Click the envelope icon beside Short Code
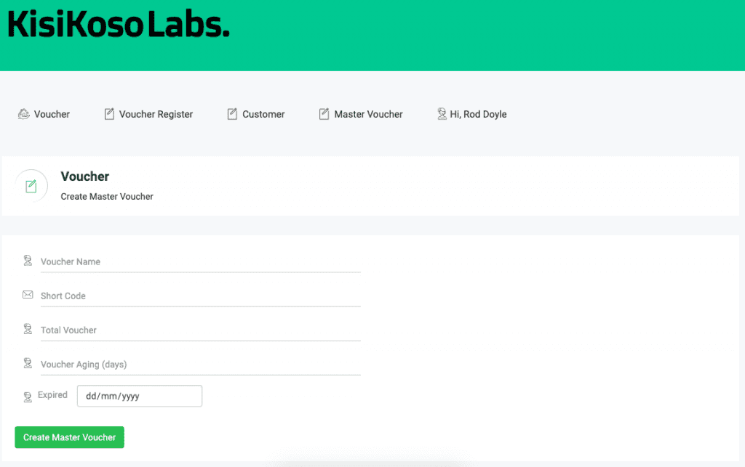Image resolution: width=745 pixels, height=467 pixels. [x=28, y=295]
